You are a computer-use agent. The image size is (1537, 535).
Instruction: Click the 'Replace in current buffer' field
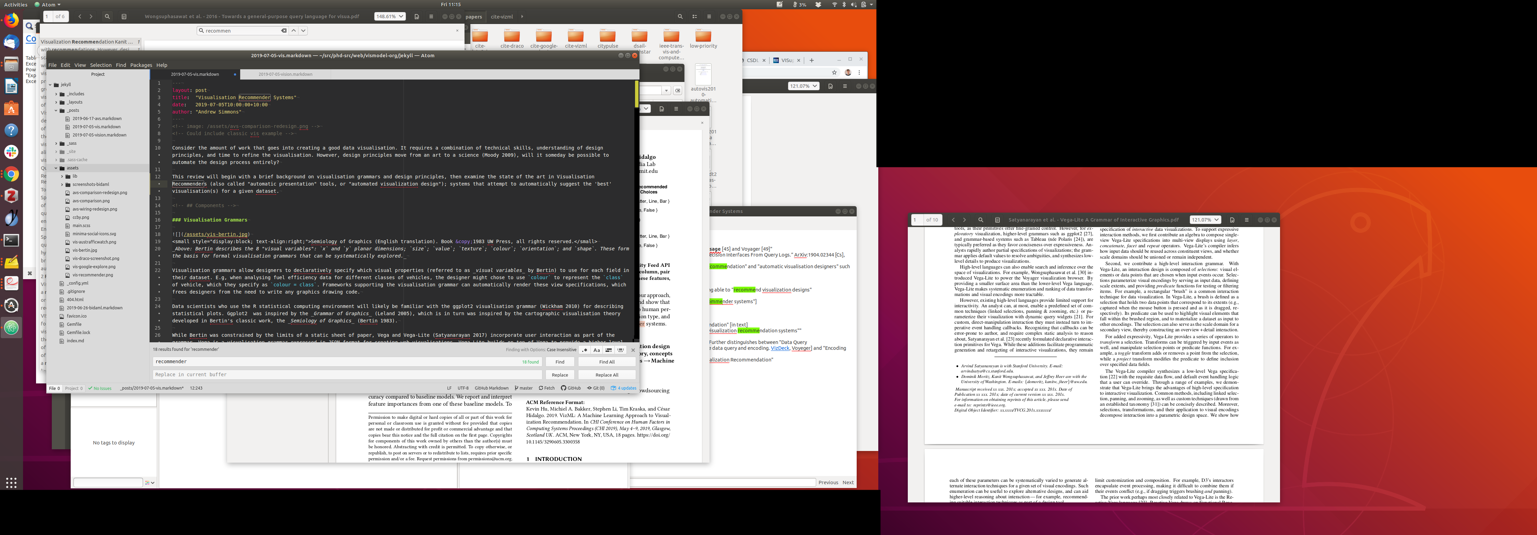pos(346,375)
